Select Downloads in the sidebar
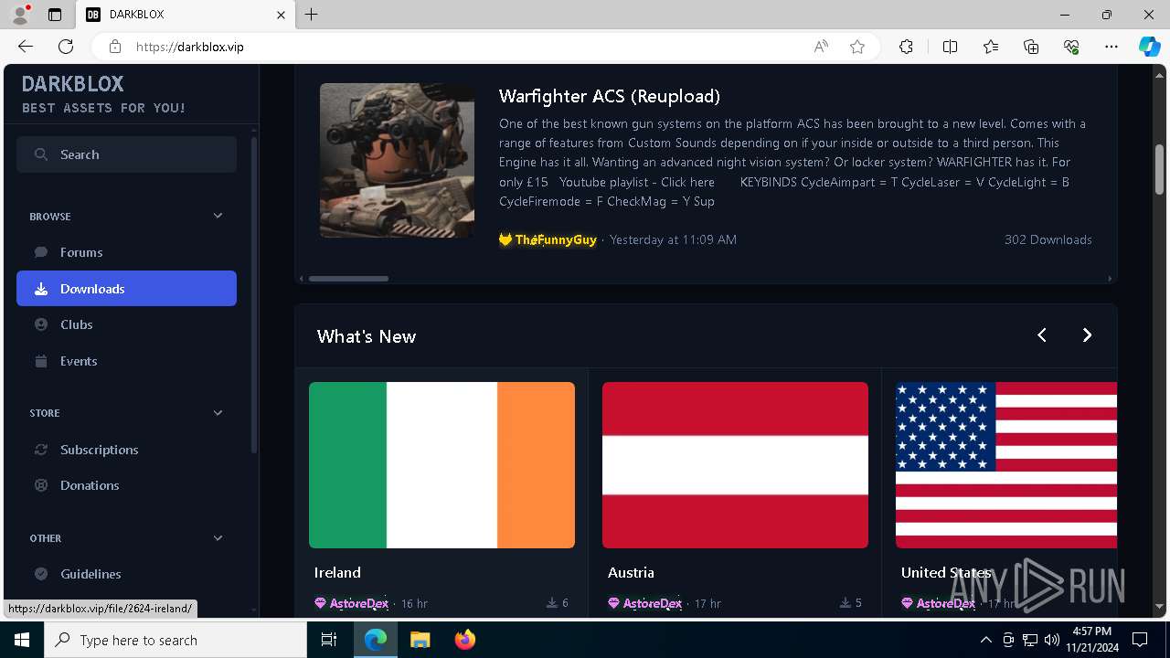Viewport: 1170px width, 658px height. click(x=126, y=289)
